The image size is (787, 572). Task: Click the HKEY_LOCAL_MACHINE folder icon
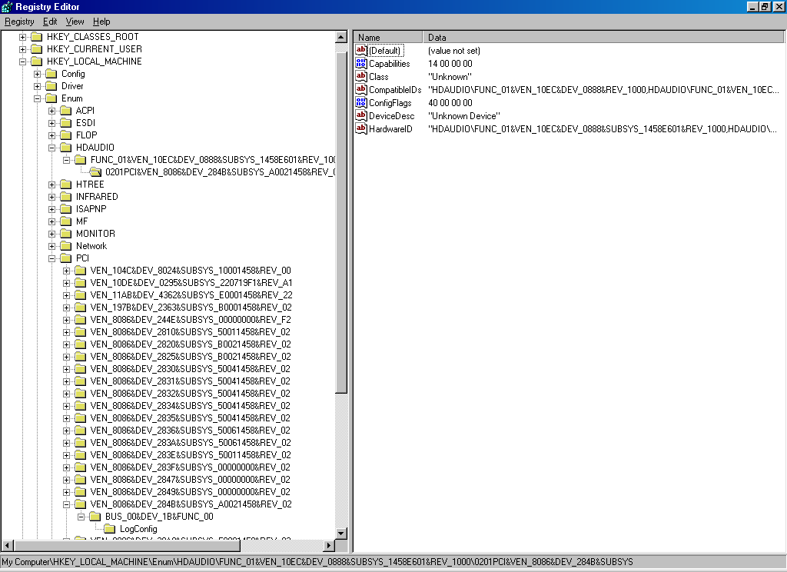[37, 62]
